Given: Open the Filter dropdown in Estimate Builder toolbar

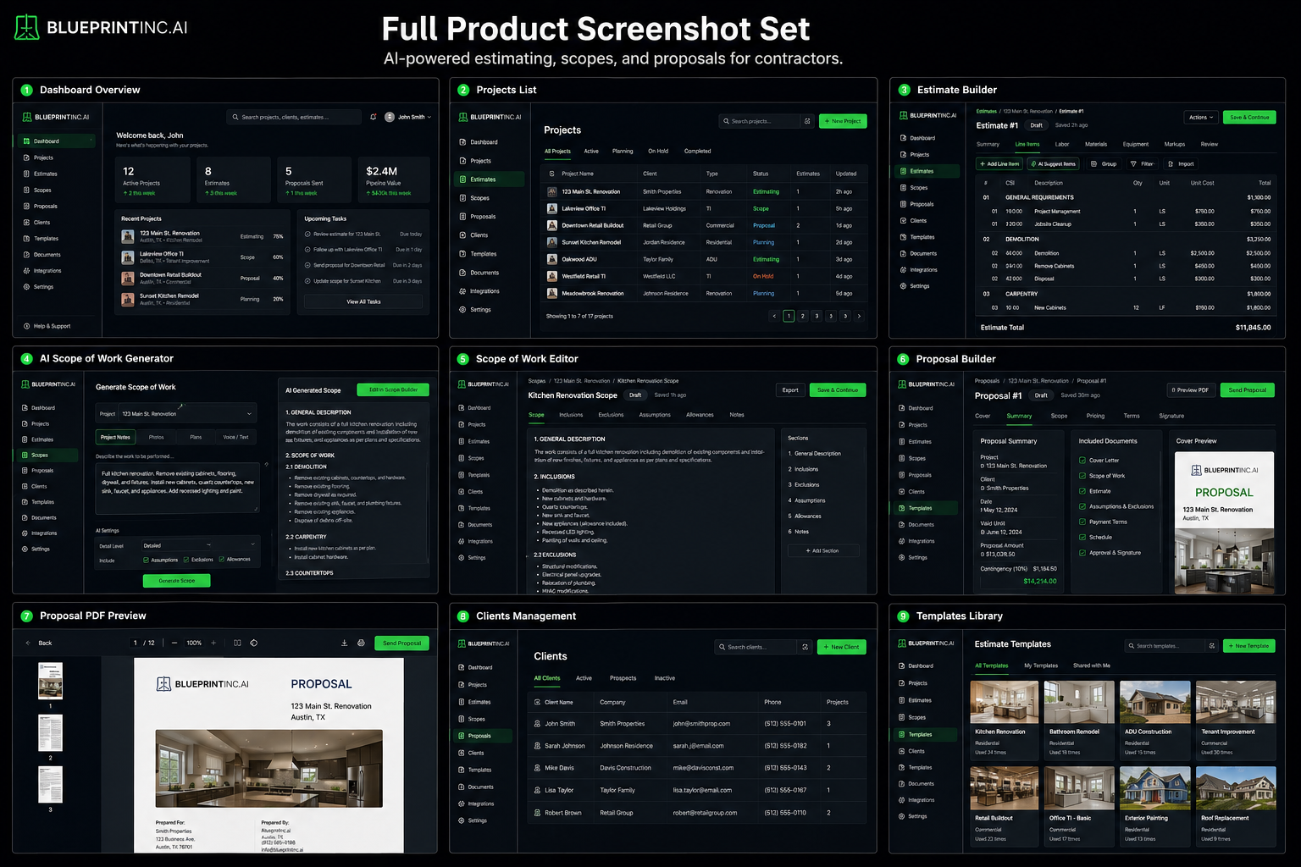Looking at the screenshot, I should coord(1143,164).
